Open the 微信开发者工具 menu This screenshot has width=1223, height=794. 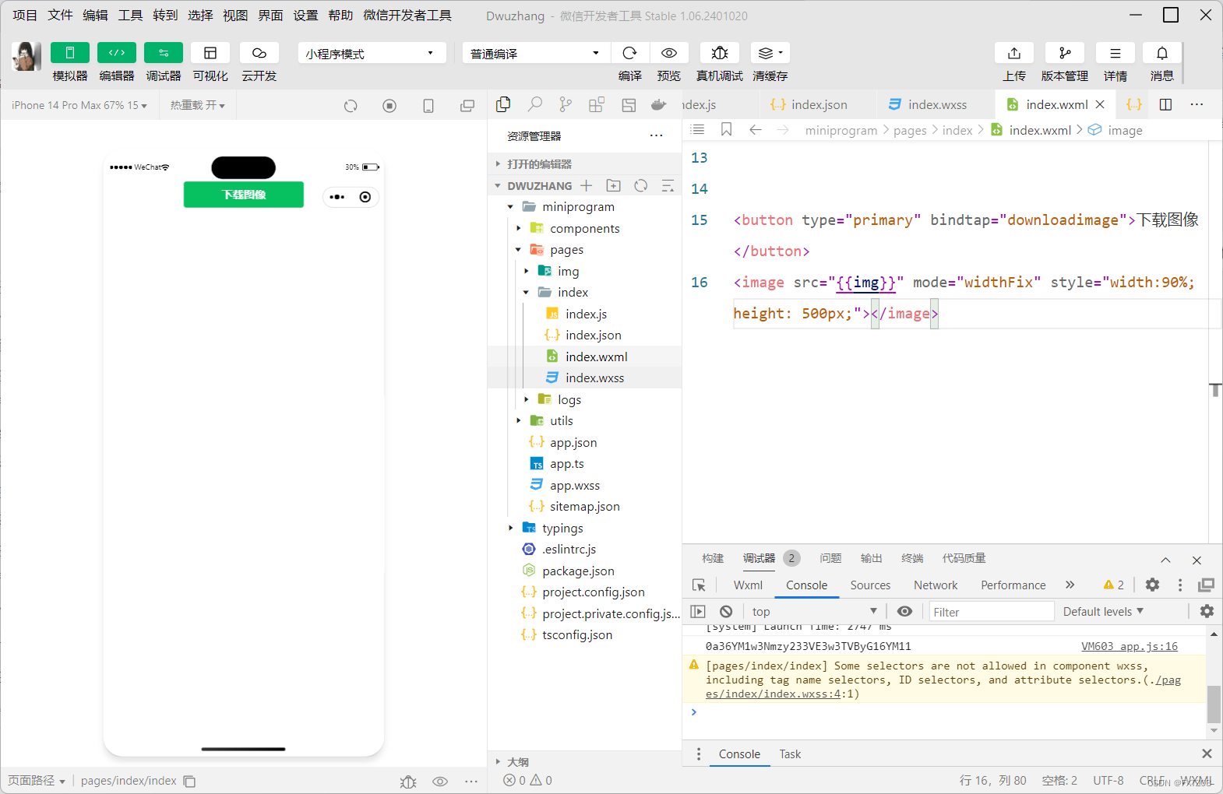(x=407, y=16)
